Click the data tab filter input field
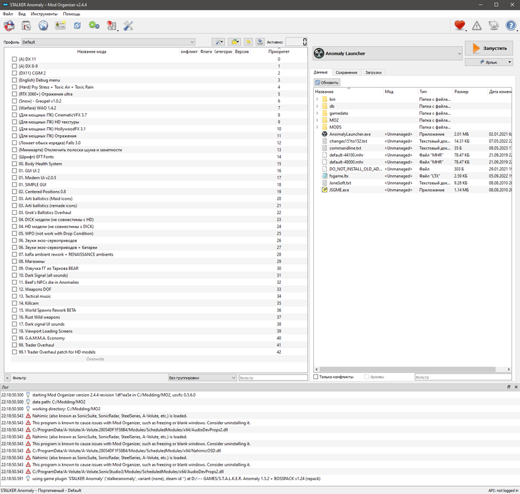The width and height of the screenshot is (520, 494). pos(463,377)
